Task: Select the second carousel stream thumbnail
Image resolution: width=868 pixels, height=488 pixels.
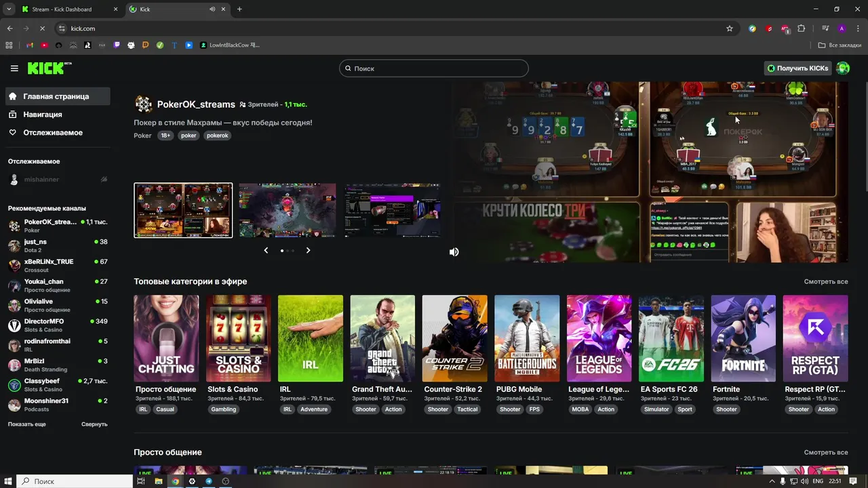Action: [x=288, y=210]
